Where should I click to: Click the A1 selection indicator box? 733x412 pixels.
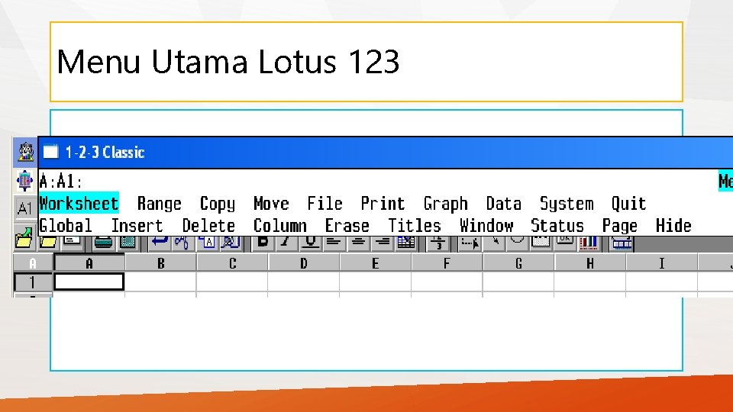pyautogui.click(x=24, y=208)
